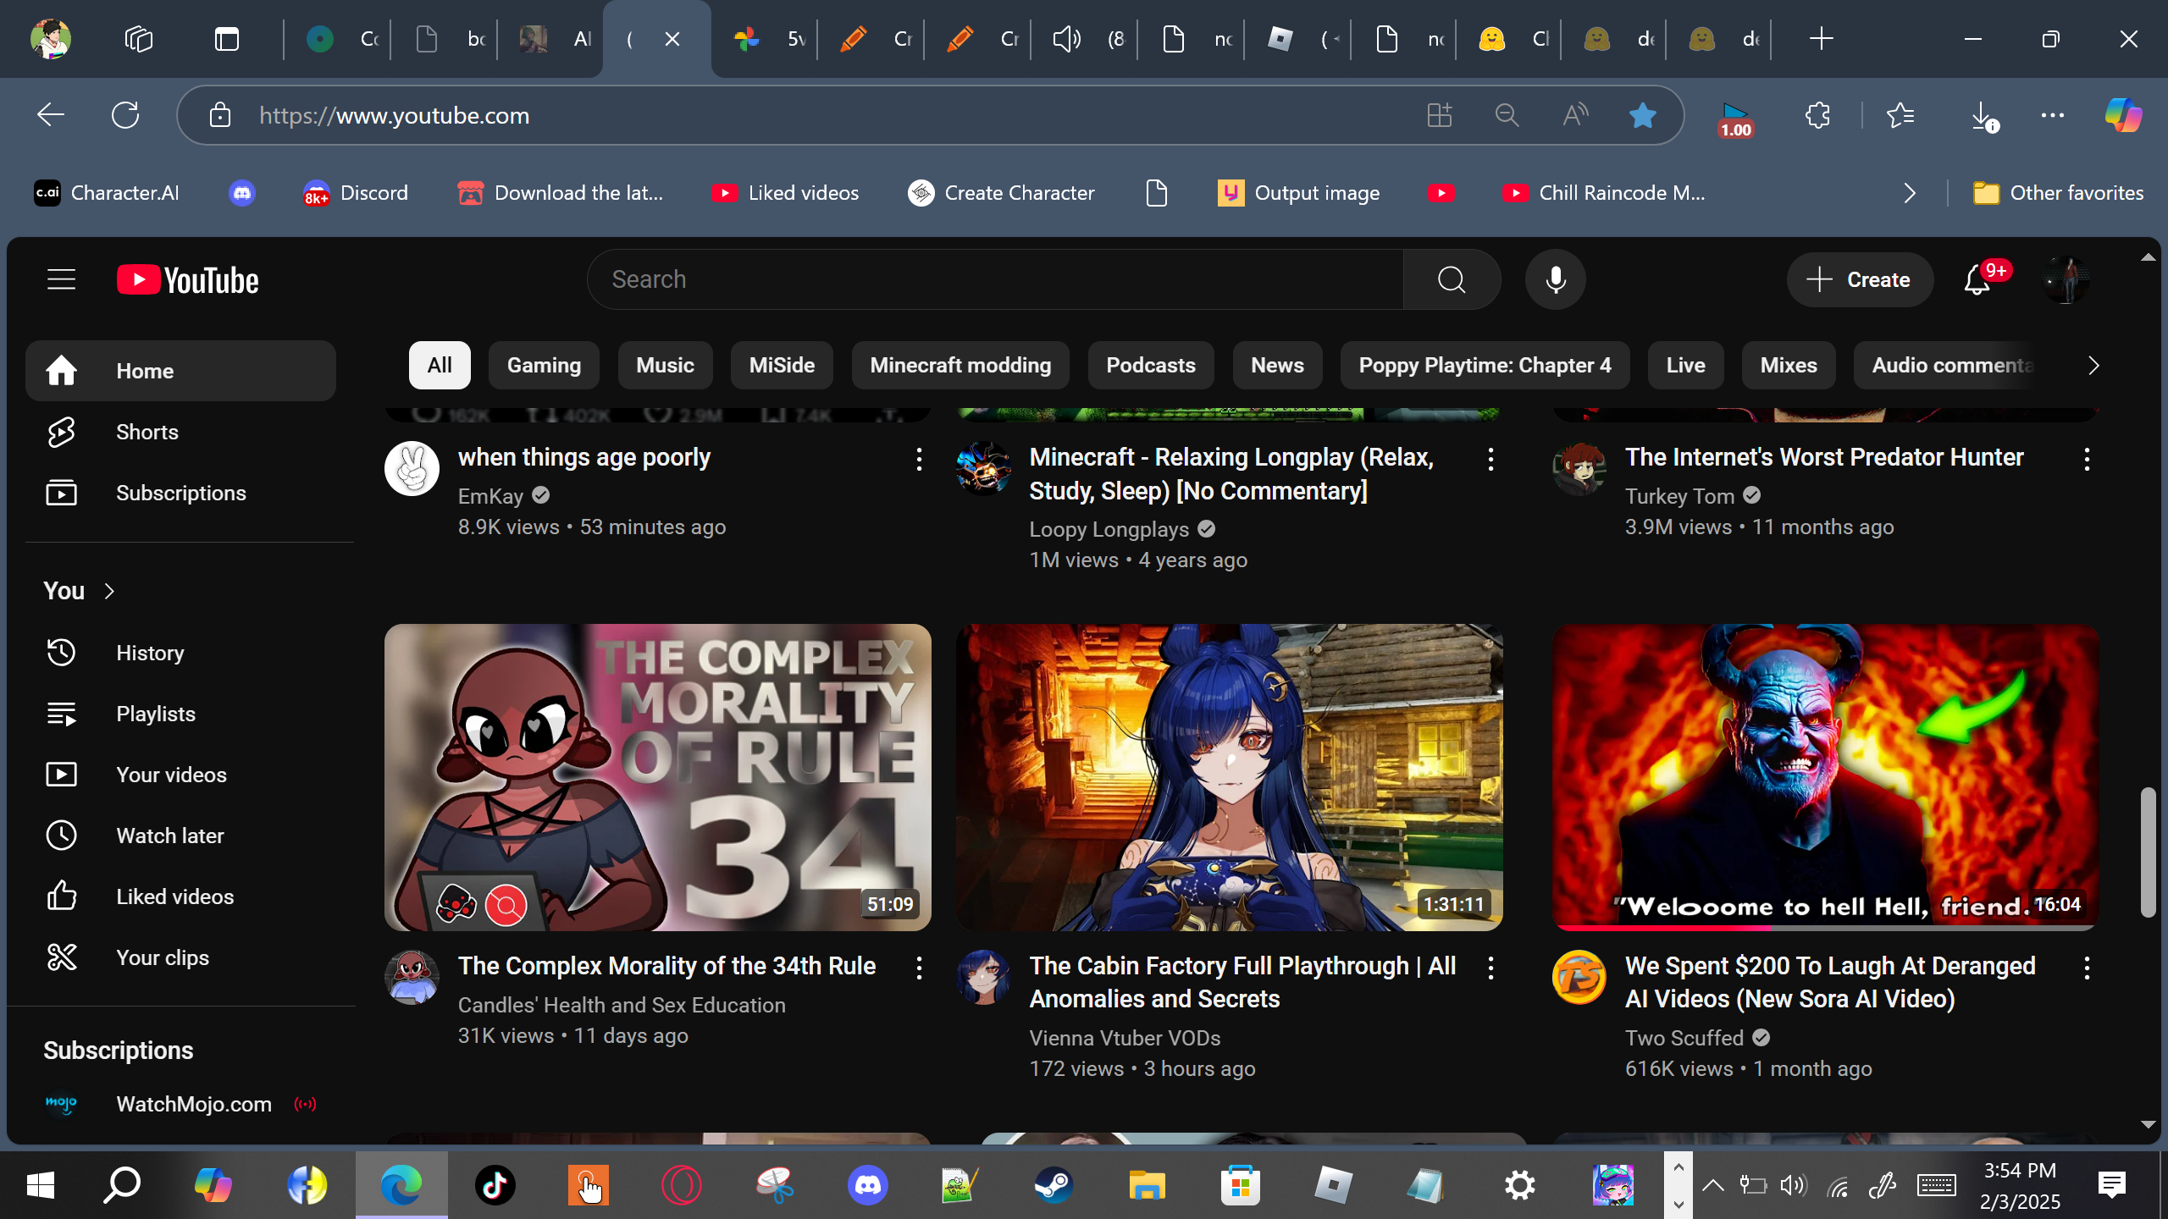Open the Read aloud icon
2168x1219 pixels.
1574,115
